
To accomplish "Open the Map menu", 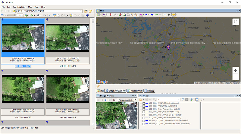I will click(x=30, y=7).
